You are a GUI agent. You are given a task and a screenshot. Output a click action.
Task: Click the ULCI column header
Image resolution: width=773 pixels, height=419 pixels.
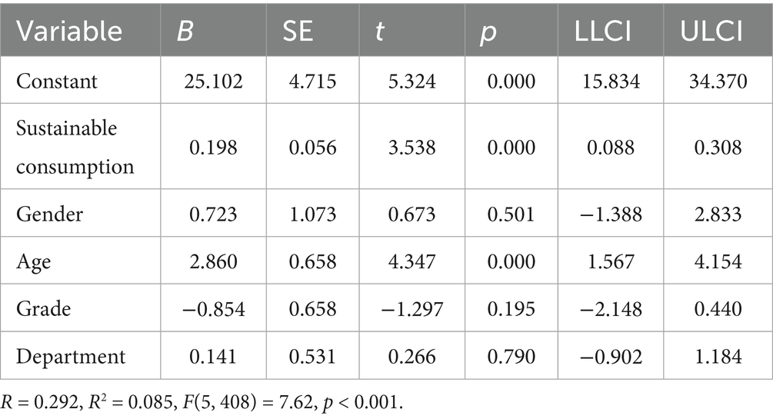[x=711, y=31]
